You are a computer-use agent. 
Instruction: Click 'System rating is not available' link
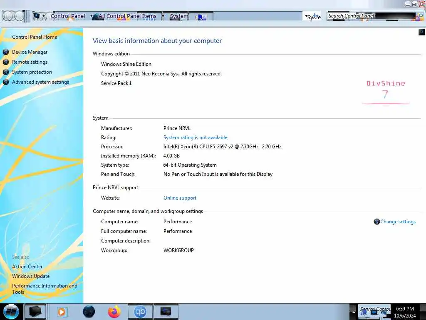195,137
